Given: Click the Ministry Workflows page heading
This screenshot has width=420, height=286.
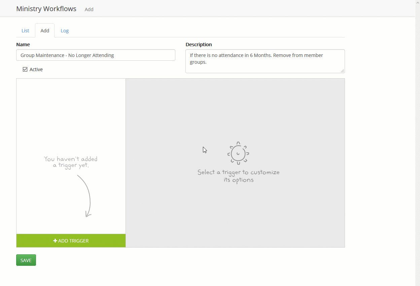Looking at the screenshot, I should click(x=46, y=9).
